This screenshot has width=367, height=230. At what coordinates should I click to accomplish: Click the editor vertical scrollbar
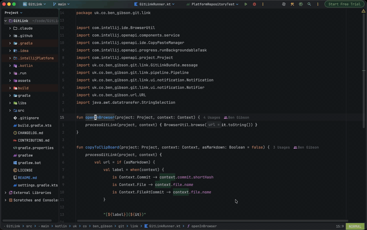coord(363,70)
